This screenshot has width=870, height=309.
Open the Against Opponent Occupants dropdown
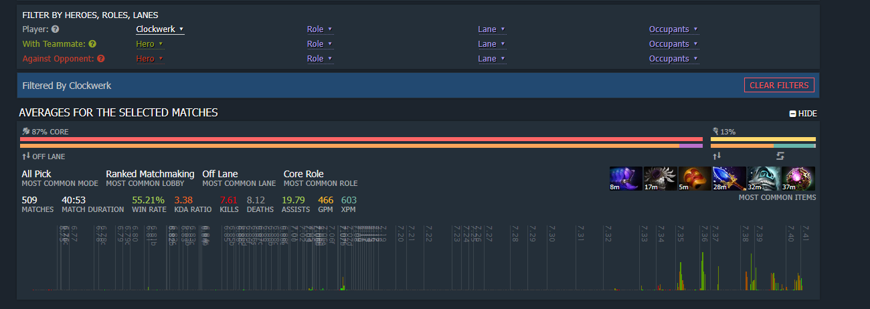[x=673, y=58]
